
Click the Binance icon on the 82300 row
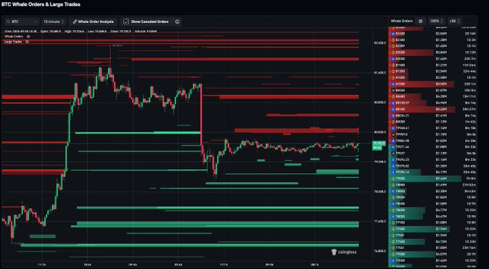393,39
